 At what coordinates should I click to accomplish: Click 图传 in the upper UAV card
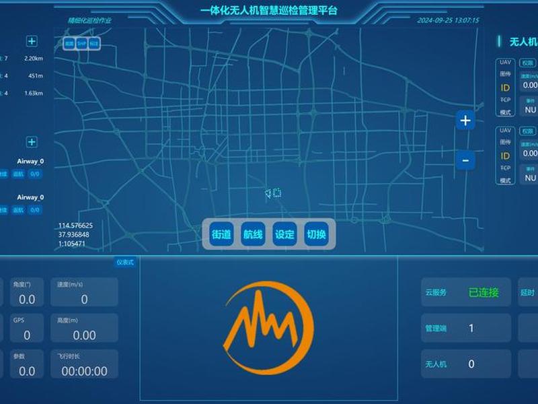pyautogui.click(x=505, y=74)
